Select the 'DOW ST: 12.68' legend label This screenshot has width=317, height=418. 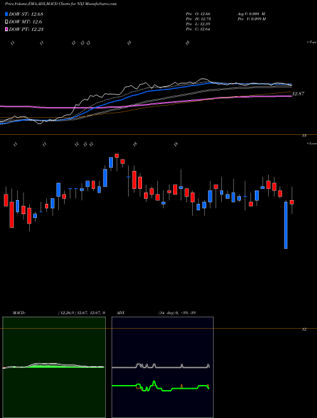tap(26, 14)
